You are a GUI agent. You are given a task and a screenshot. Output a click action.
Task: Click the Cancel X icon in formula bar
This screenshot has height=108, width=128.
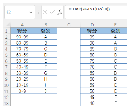pyautogui.click(x=45, y=12)
